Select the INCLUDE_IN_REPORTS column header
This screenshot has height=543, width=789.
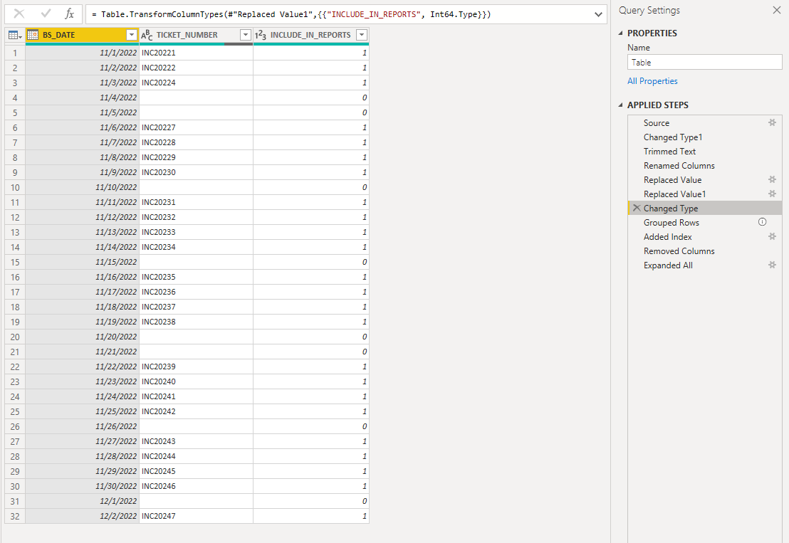point(310,35)
